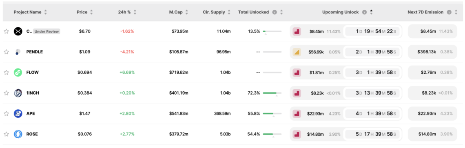Click the PENDLE orange unlock type icon
The height and width of the screenshot is (148, 465).
pos(297,52)
